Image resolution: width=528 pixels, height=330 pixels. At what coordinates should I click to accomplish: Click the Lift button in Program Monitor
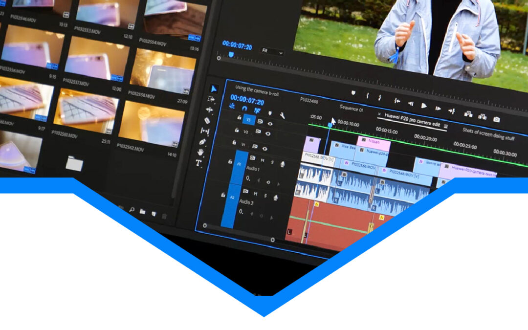tap(468, 114)
